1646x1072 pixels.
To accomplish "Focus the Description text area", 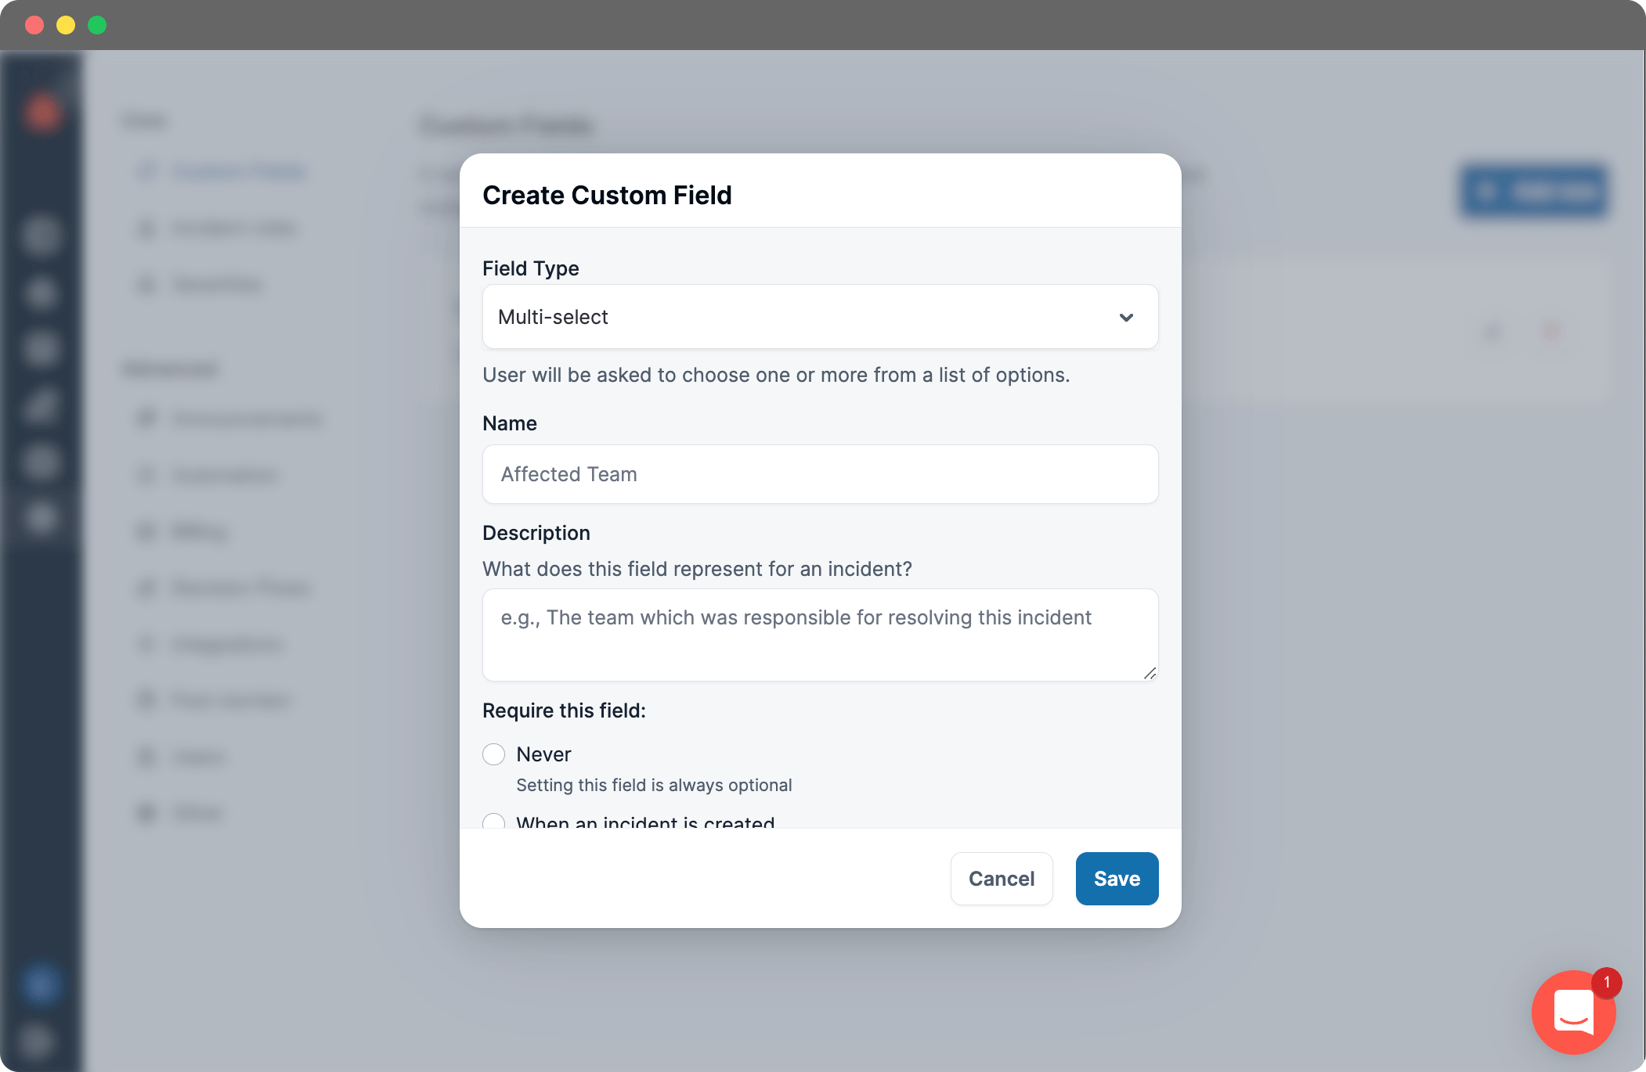I will click(819, 635).
